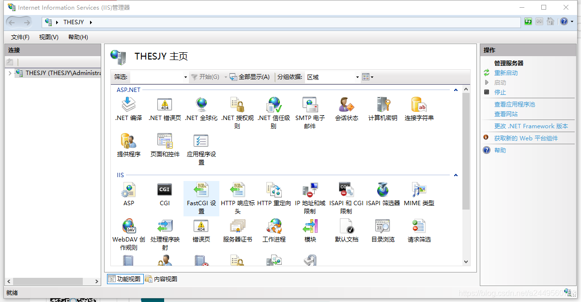Open the 文件(F) menu

(x=20, y=37)
